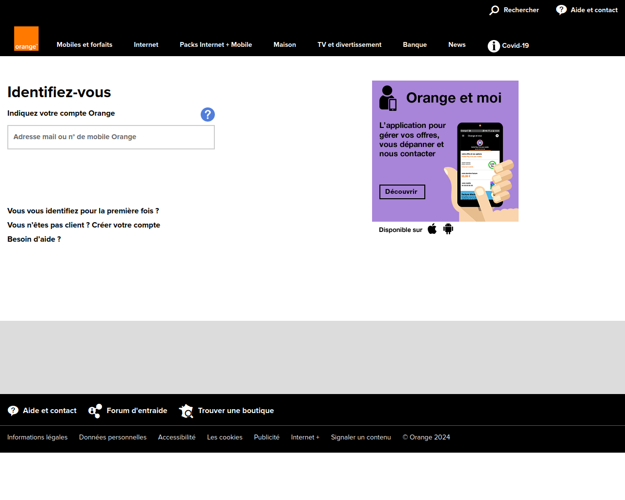
Task: Open the Apple App Store icon
Action: click(432, 229)
